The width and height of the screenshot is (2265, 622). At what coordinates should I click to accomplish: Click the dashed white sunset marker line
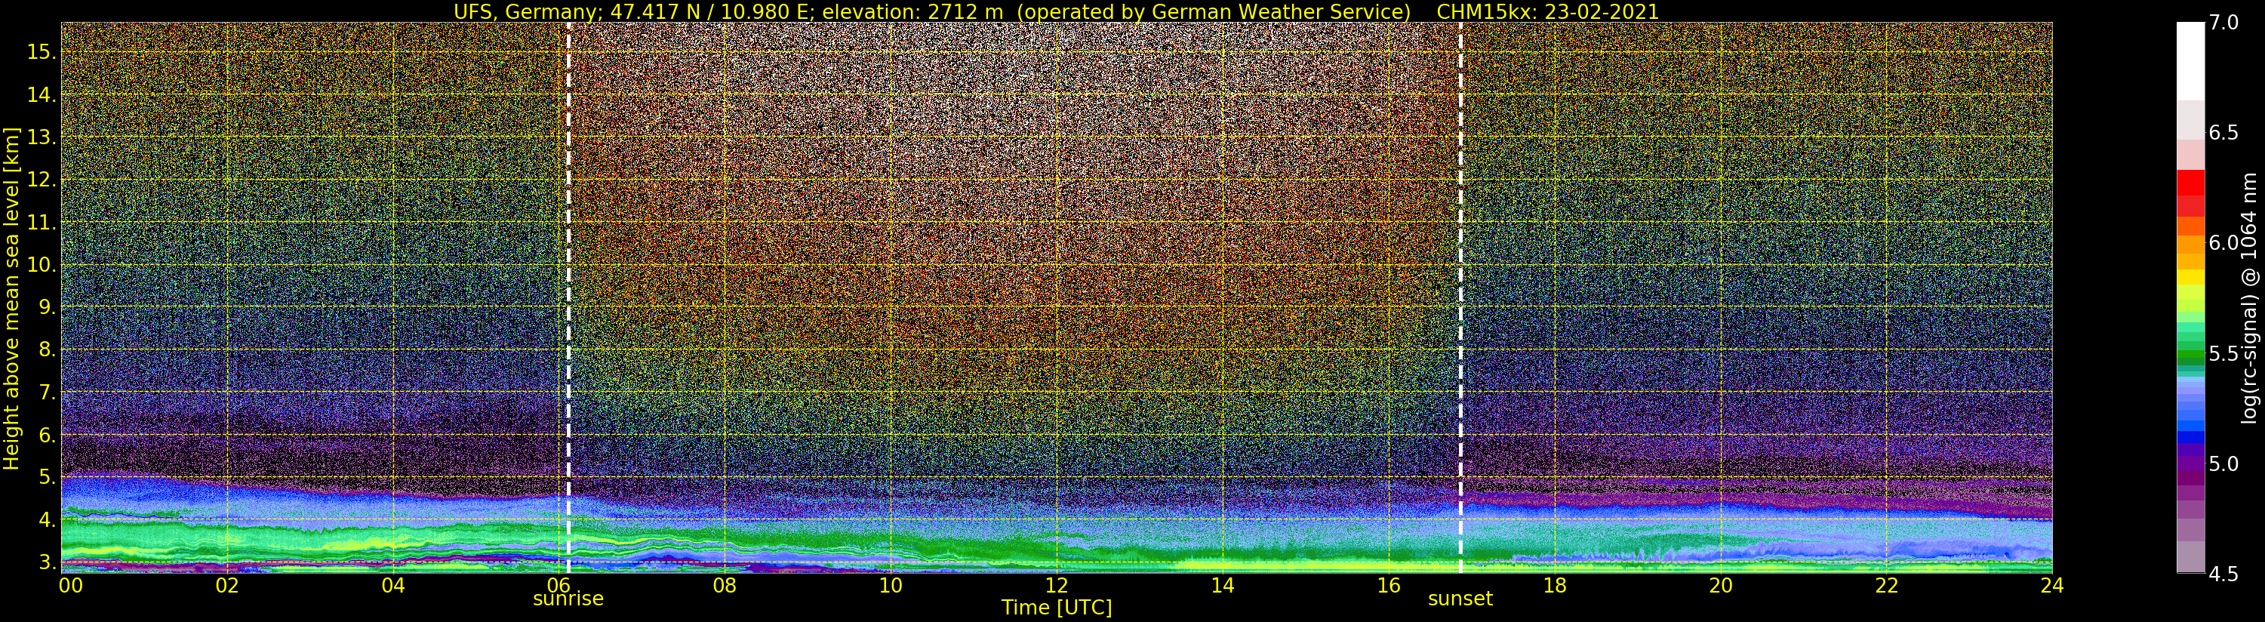pyautogui.click(x=1460, y=297)
